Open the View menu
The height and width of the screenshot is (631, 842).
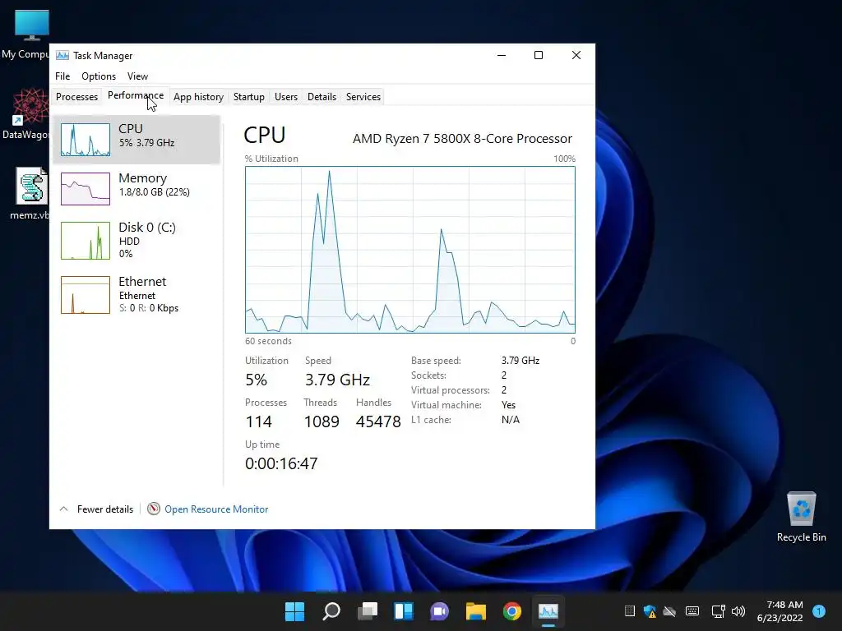[137, 76]
